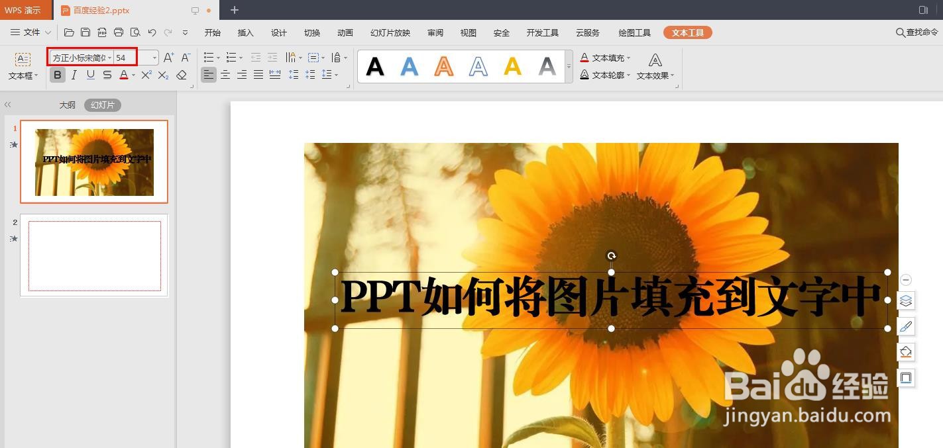Click 文本效果 in the ribbon
The width and height of the screenshot is (943, 448).
click(655, 75)
